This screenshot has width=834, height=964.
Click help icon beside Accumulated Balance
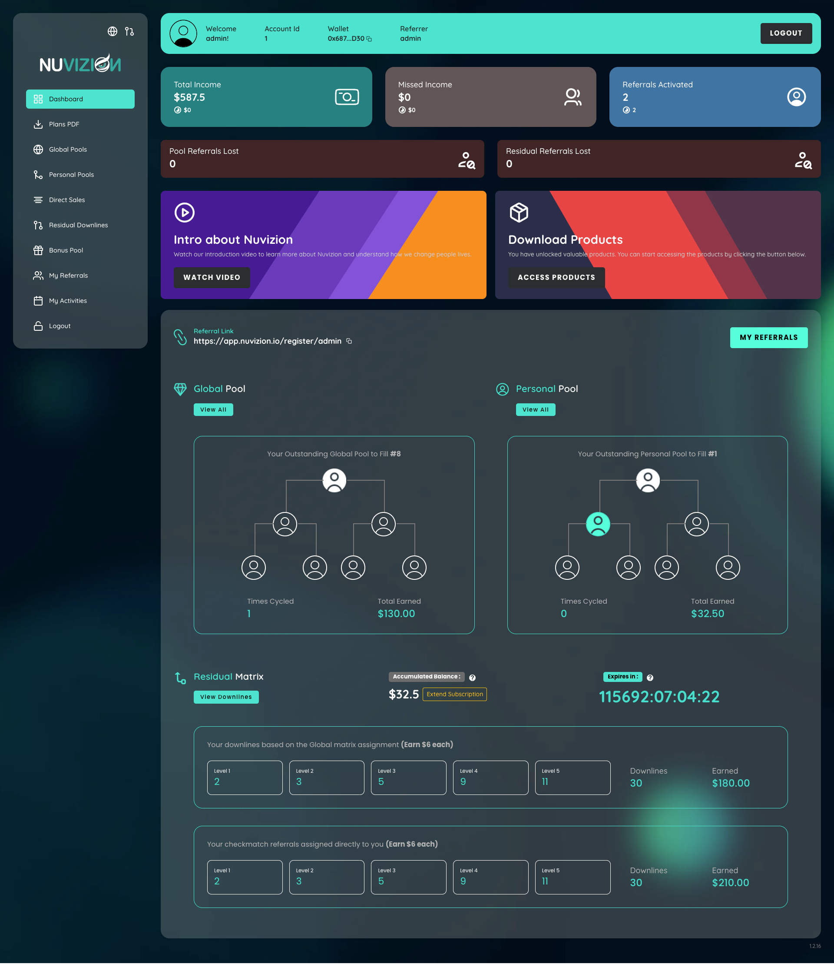[473, 677]
